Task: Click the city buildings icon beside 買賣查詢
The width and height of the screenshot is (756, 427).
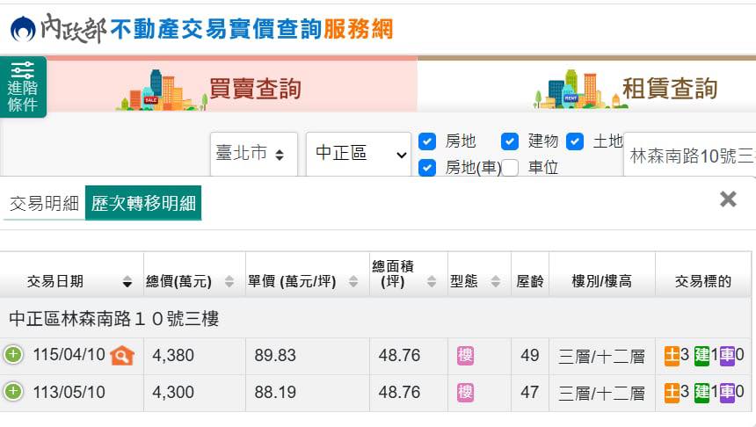Action: pos(162,90)
